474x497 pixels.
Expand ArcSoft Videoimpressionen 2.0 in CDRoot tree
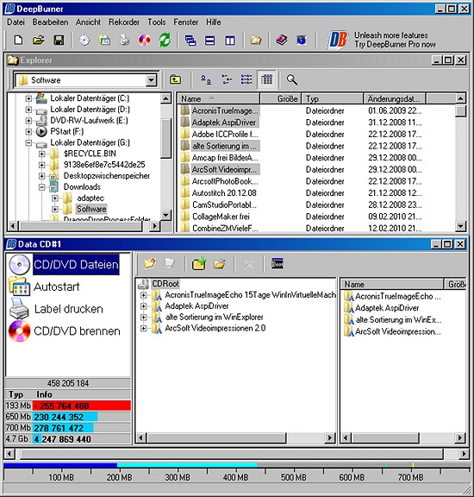(x=143, y=329)
